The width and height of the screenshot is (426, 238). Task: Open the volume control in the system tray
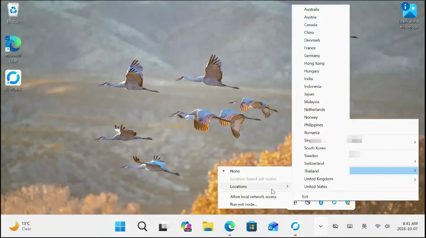click(387, 226)
